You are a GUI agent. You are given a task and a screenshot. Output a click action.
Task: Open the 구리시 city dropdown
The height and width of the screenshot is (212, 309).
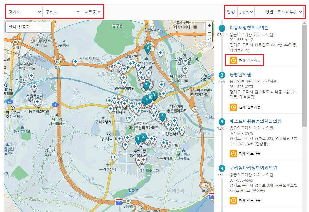[62, 12]
